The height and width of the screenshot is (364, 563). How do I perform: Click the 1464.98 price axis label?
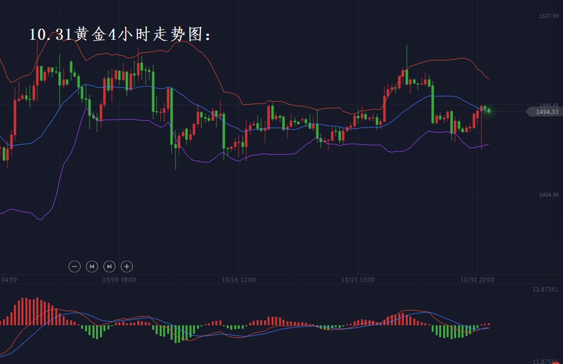pos(549,195)
